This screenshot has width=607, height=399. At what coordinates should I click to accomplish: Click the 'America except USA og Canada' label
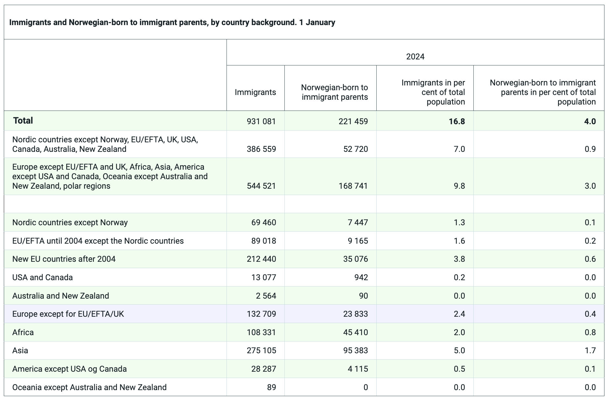point(69,369)
